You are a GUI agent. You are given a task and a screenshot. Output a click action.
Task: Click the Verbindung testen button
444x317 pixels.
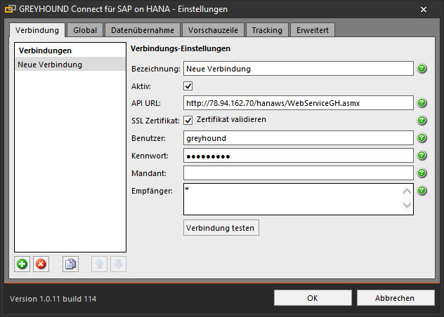pos(221,228)
